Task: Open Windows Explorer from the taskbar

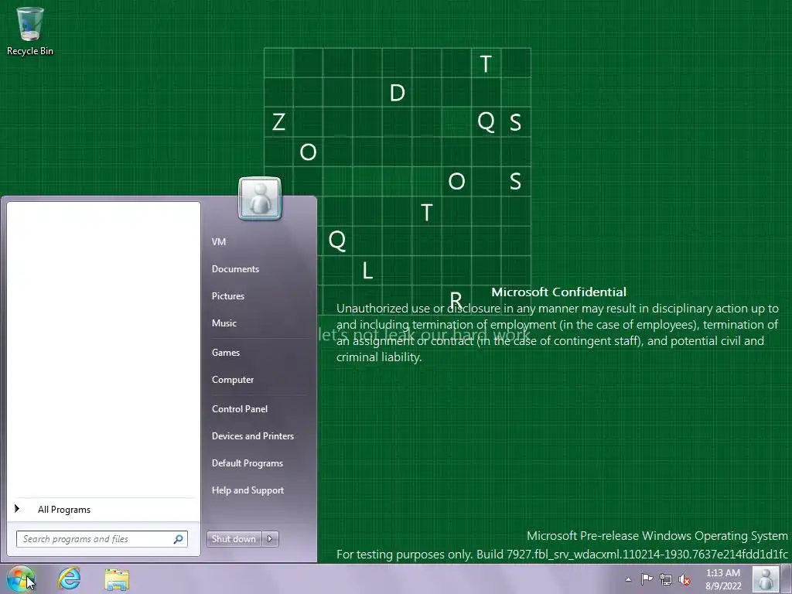Action: pos(117,579)
